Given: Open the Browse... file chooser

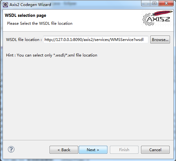Looking at the screenshot, I should click(x=160, y=40).
